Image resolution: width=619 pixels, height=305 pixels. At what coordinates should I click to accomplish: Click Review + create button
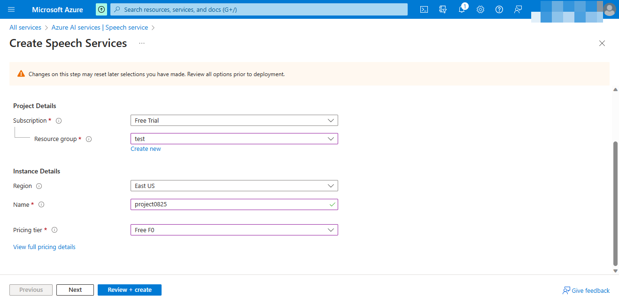tap(129, 290)
